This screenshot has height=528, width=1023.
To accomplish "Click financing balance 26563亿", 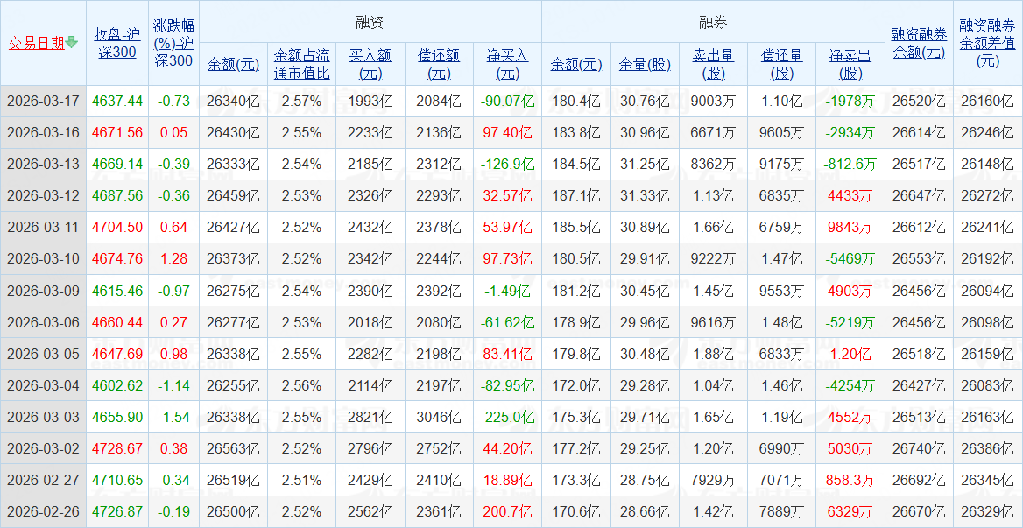I will tap(233, 448).
